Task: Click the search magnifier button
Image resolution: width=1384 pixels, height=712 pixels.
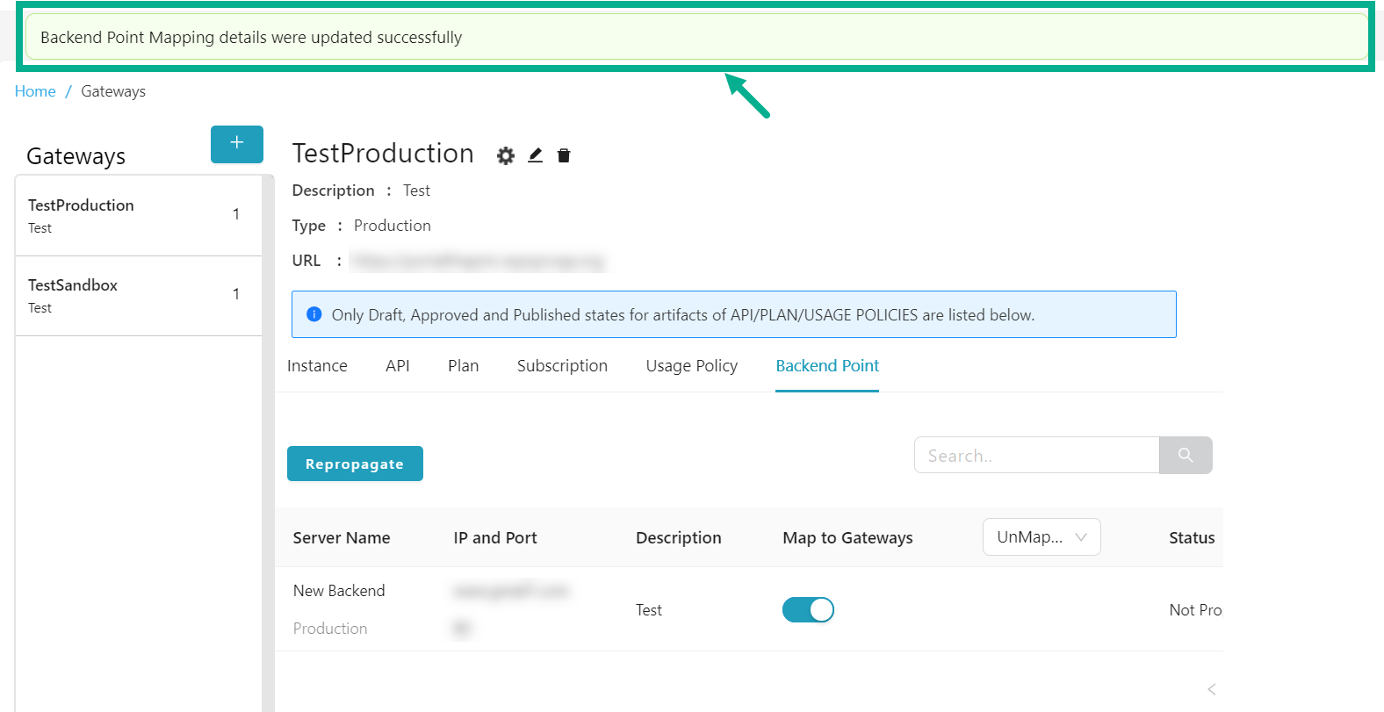Action: pyautogui.click(x=1186, y=455)
